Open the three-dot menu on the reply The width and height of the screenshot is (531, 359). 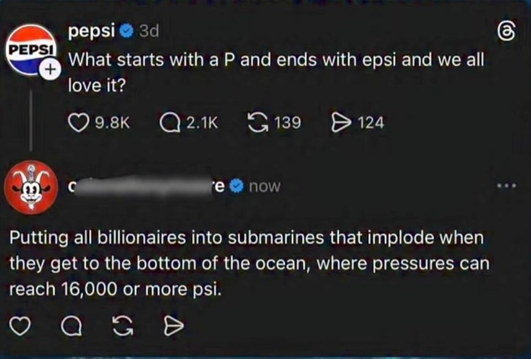coord(507,186)
